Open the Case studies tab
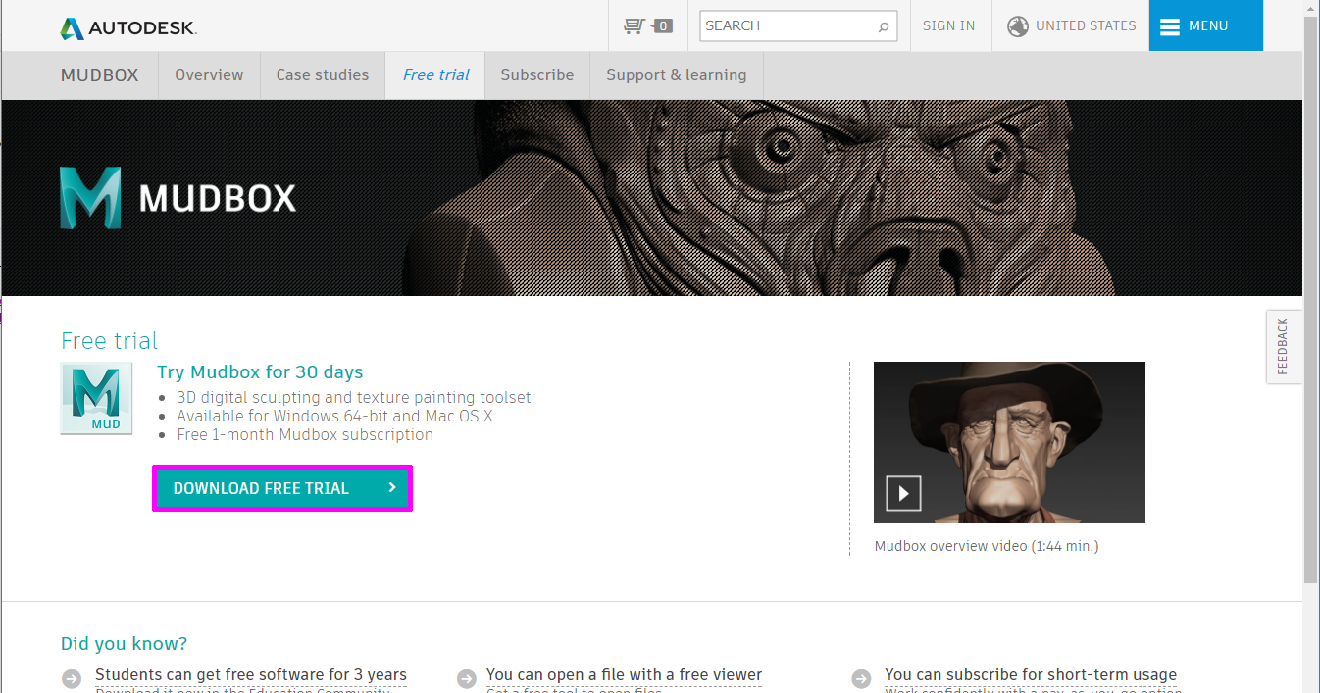The height and width of the screenshot is (693, 1320). click(323, 75)
